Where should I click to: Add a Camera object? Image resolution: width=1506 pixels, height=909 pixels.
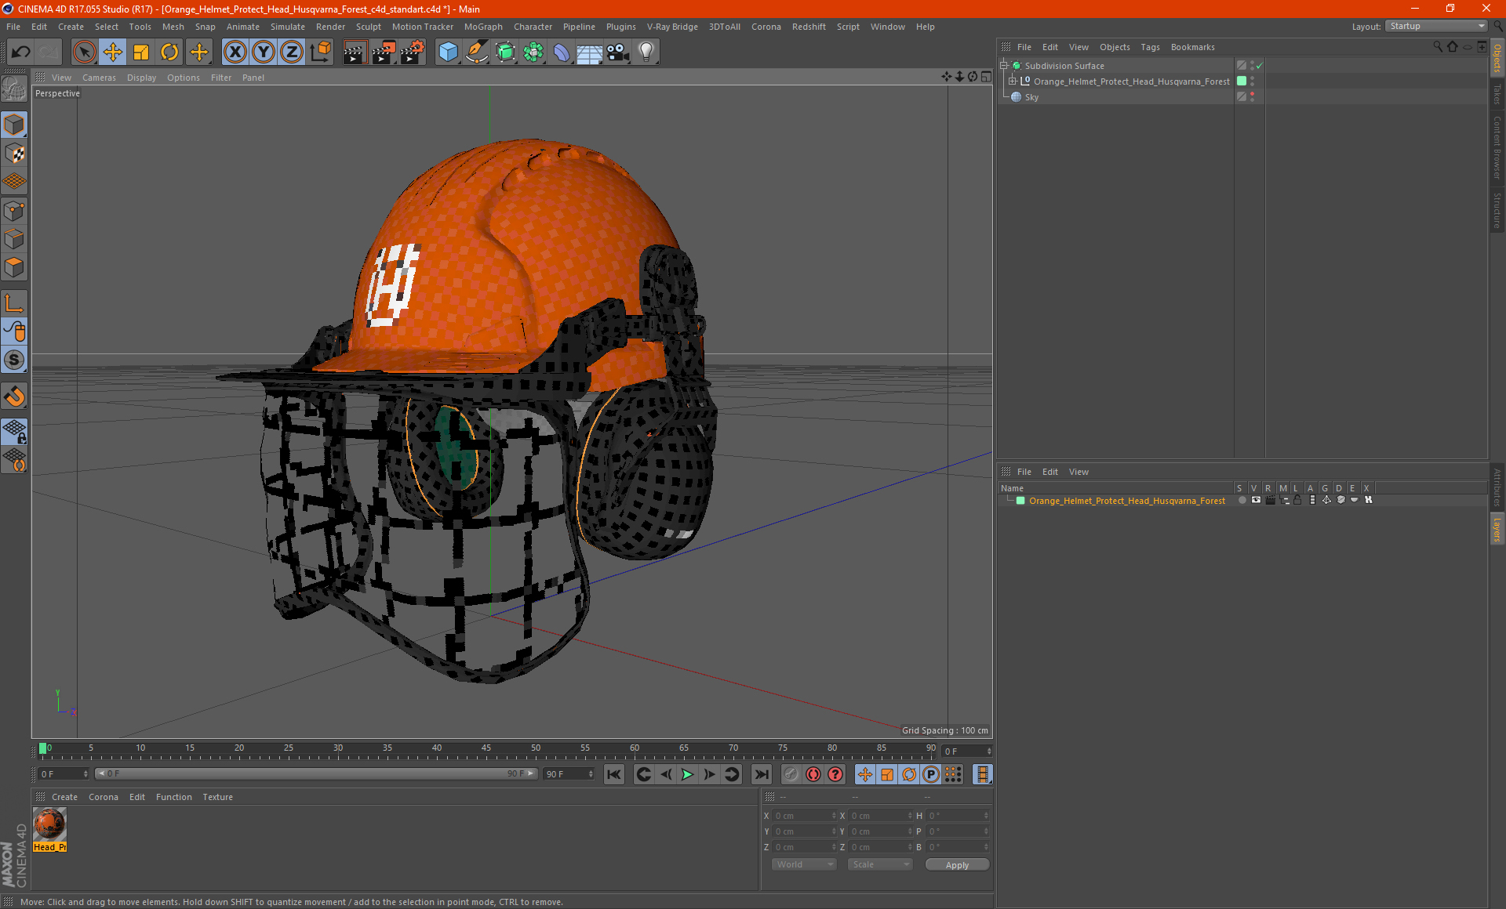pos(618,53)
